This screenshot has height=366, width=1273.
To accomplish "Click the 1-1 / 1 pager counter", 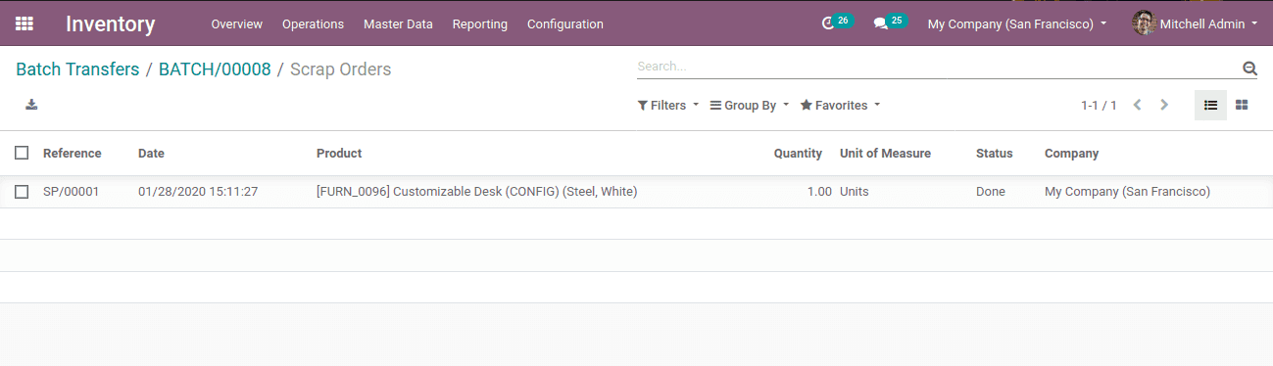I will click(x=1099, y=105).
